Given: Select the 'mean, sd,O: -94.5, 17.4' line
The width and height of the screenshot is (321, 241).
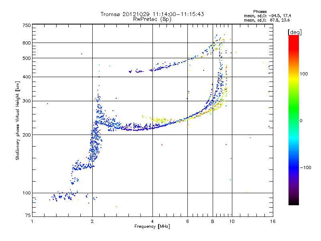Looking at the screenshot, I should (267, 16).
